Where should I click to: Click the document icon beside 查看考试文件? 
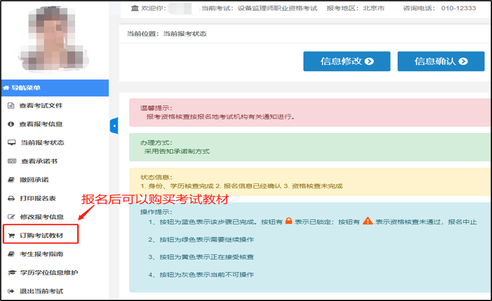11,106
